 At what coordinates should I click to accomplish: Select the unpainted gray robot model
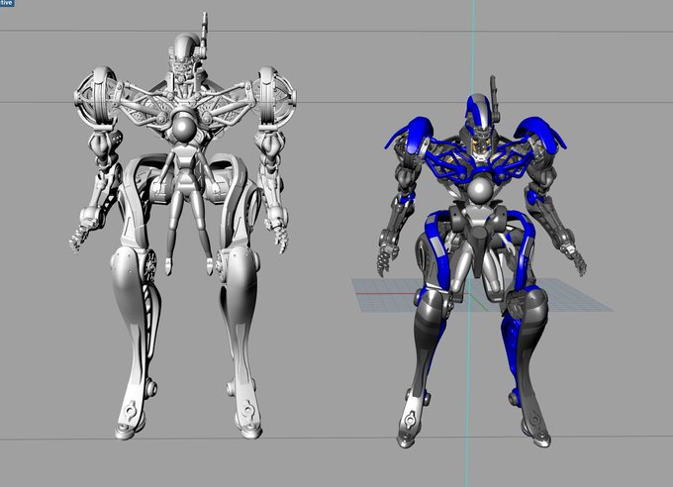point(184,226)
